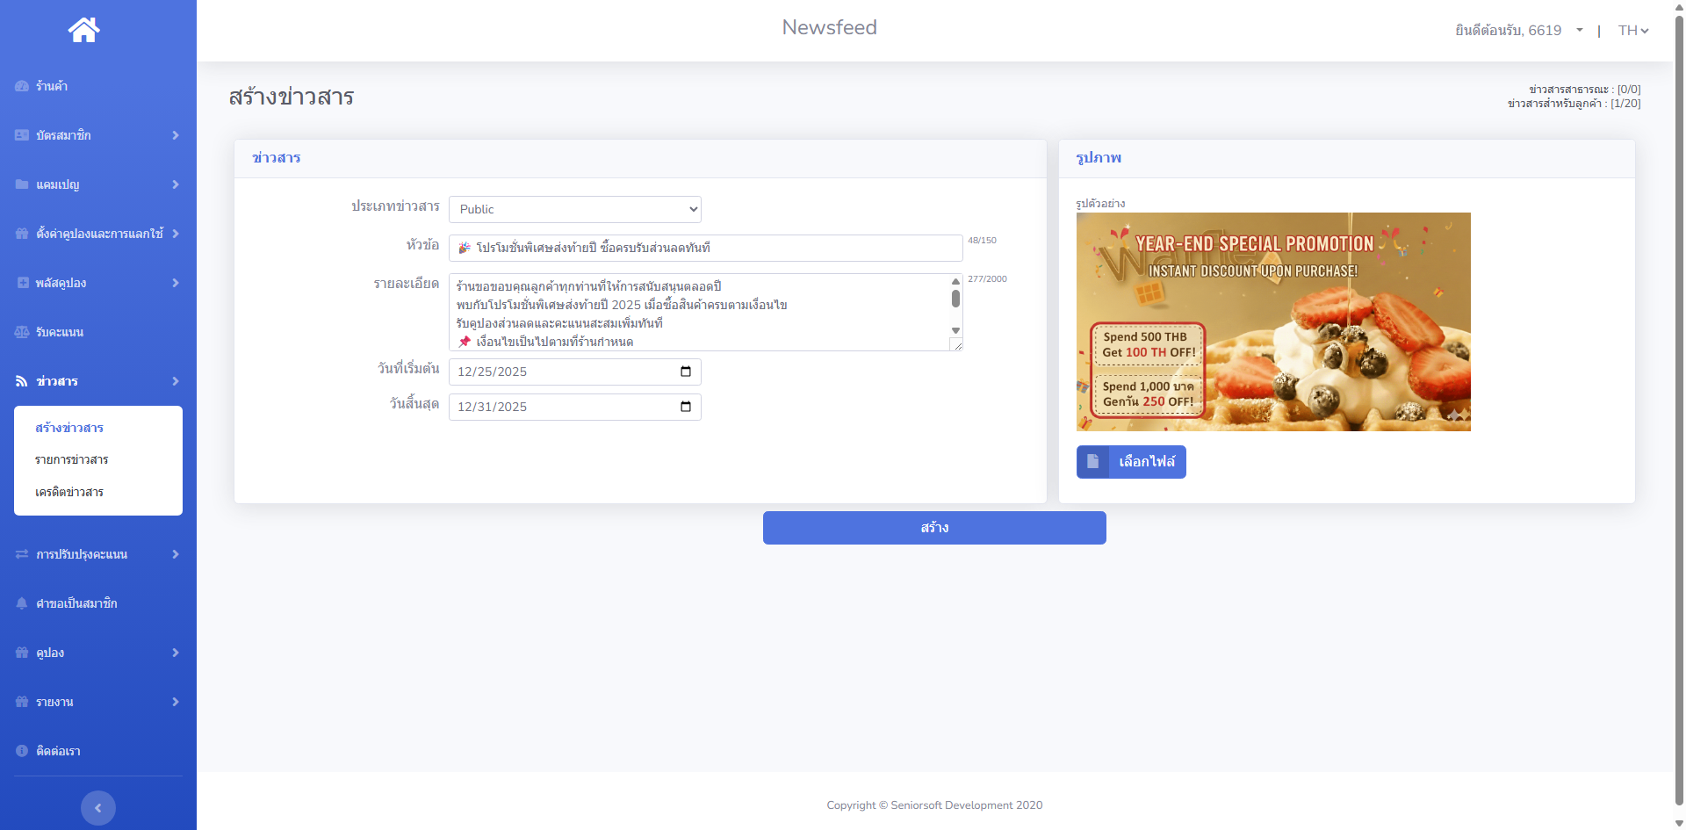Click the รับคะแนน scale icon
Image resolution: width=1686 pixels, height=830 pixels.
[22, 332]
